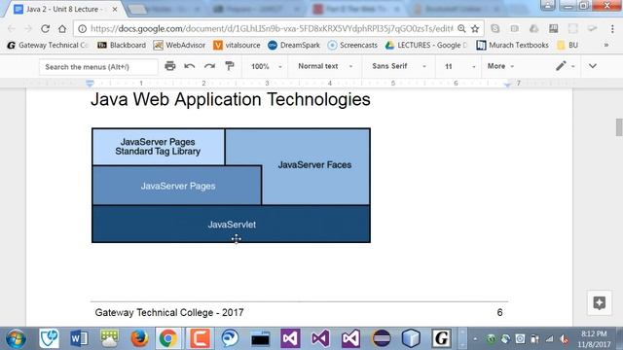
Task: Open Camtasia from the taskbar
Action: (200, 338)
